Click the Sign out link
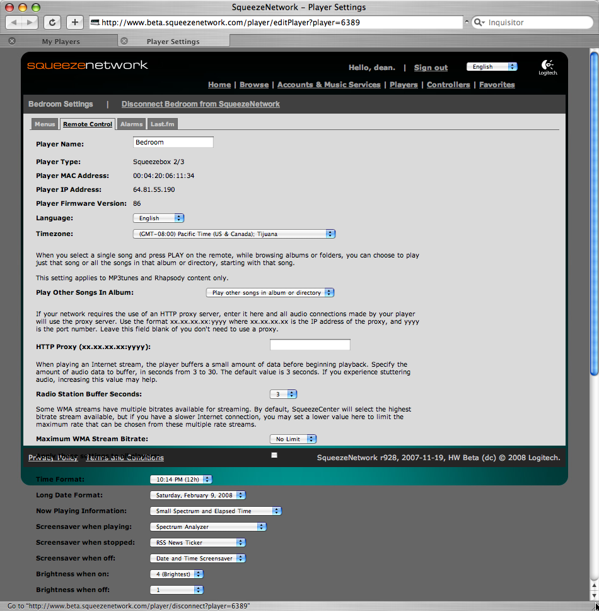Image resolution: width=599 pixels, height=611 pixels. (431, 68)
